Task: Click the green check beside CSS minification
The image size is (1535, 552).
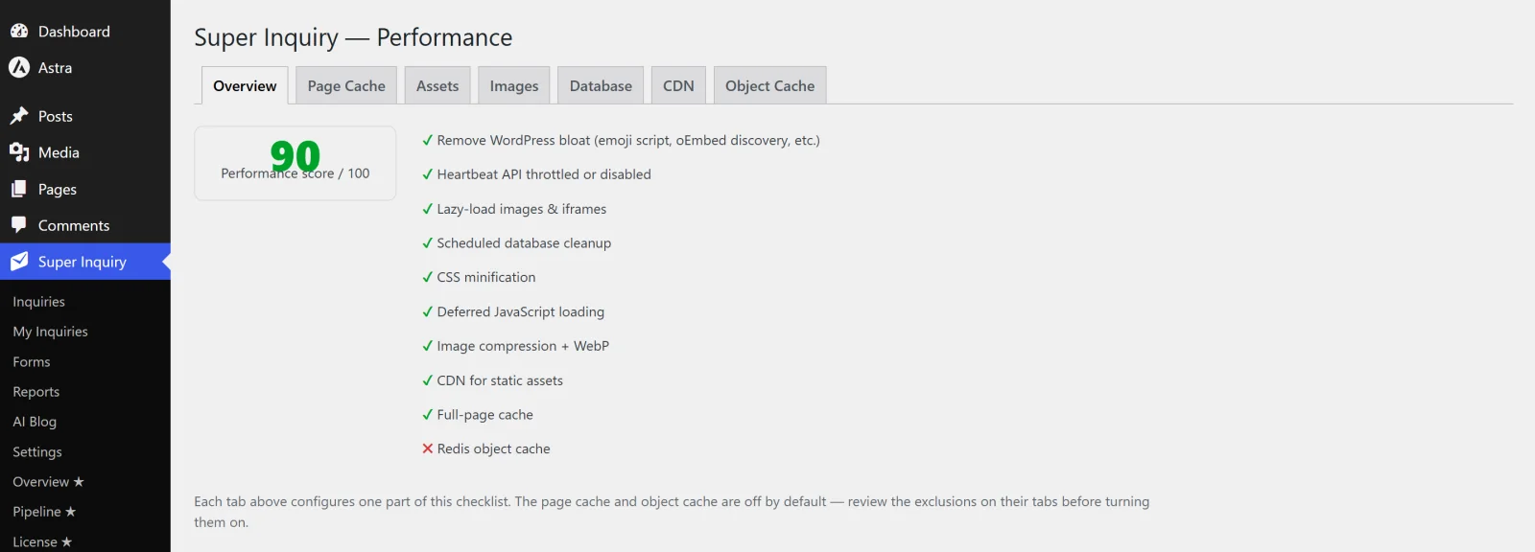Action: coord(428,277)
